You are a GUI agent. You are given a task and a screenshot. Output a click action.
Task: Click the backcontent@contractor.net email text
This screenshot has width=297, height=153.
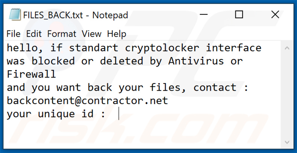point(87,101)
